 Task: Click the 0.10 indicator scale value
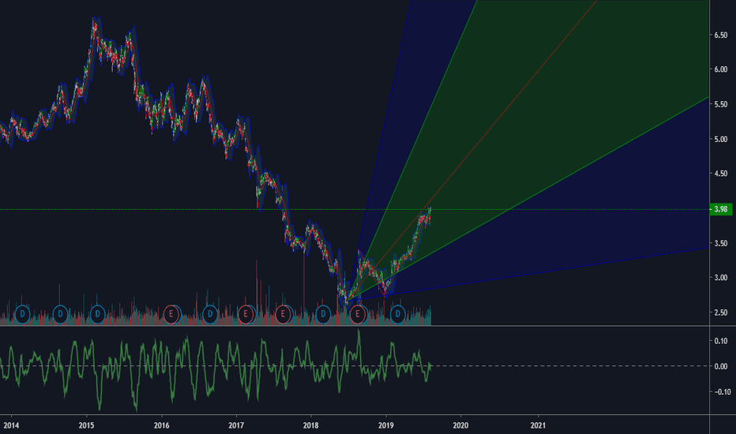(721, 341)
